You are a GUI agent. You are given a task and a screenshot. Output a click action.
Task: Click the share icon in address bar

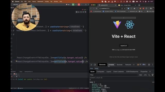[122, 8]
